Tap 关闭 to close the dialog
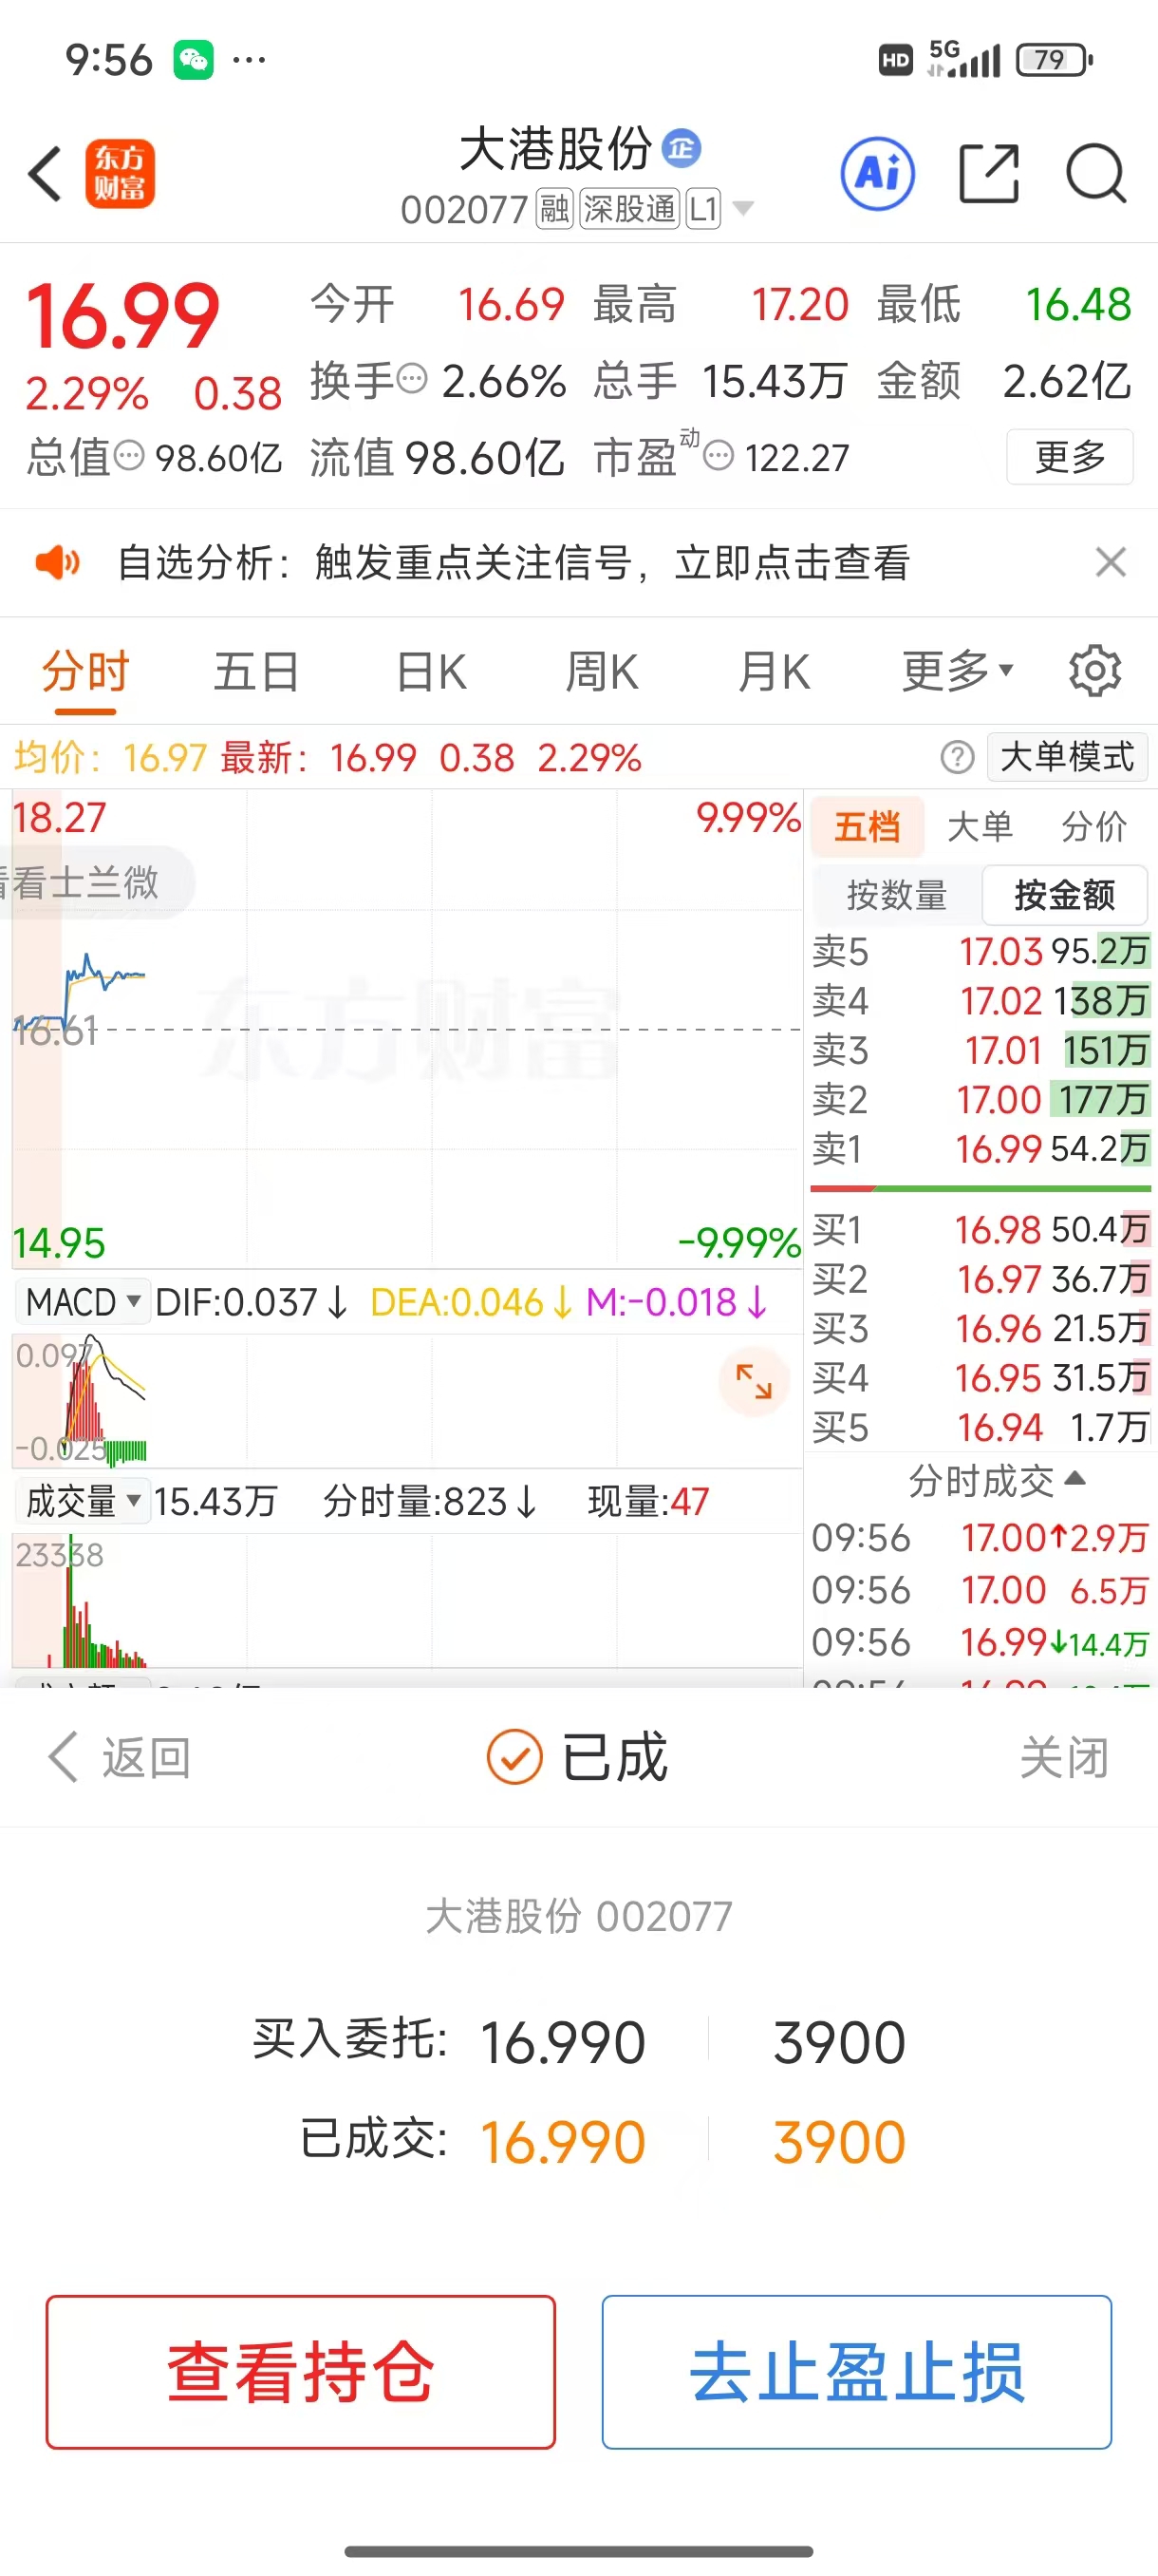This screenshot has height=2576, width=1158. pos(1064,1757)
